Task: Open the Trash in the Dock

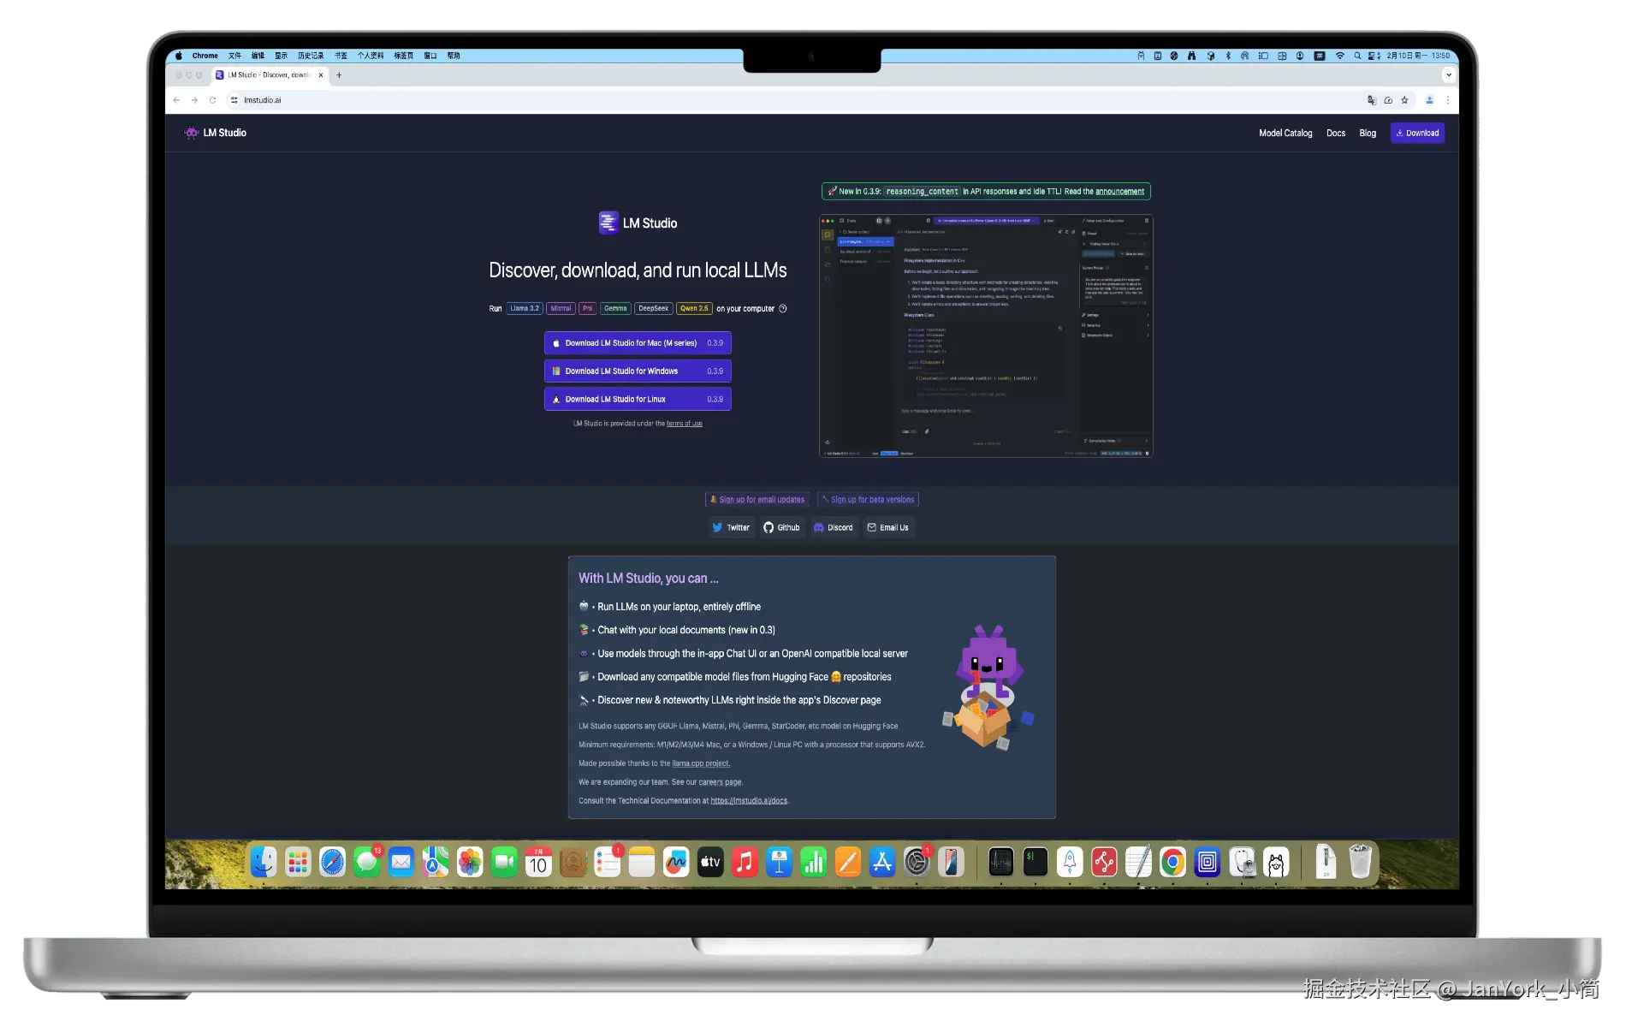Action: 1360,862
